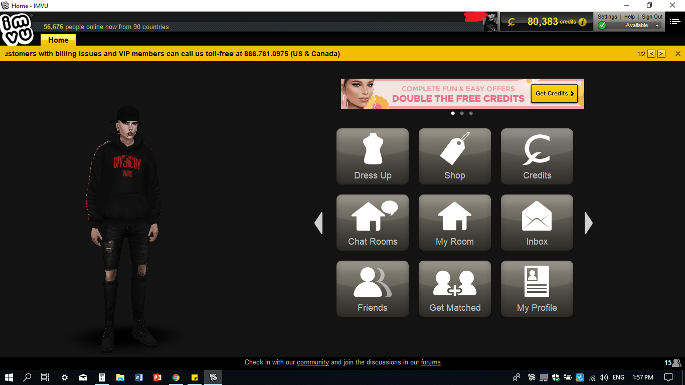Open the forums link
685x385 pixels.
point(431,362)
